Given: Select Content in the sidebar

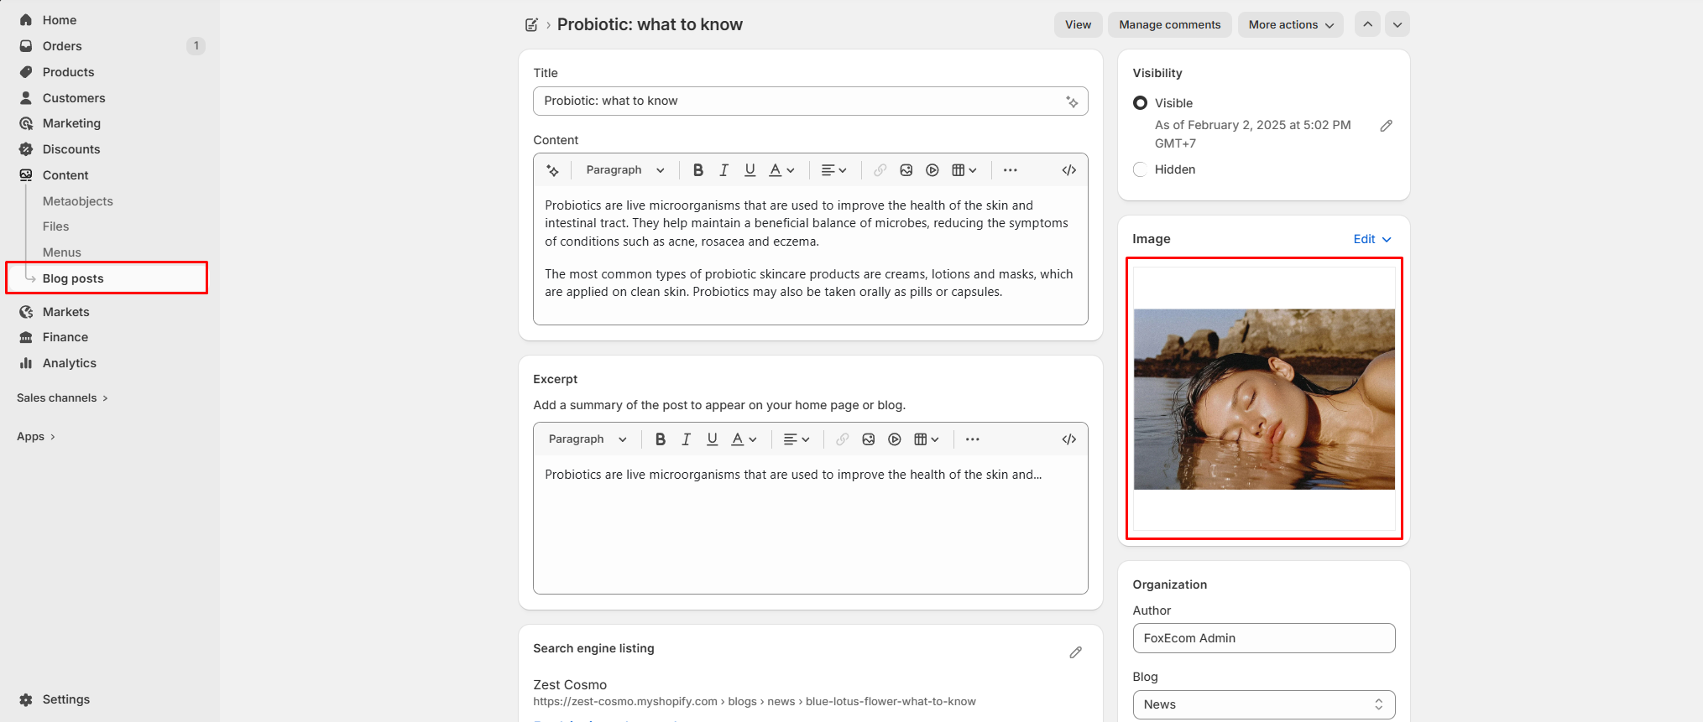Looking at the screenshot, I should pos(65,175).
